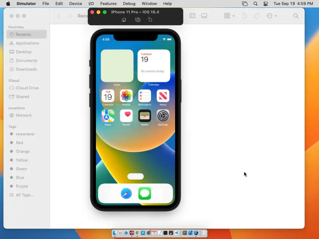The width and height of the screenshot is (319, 239).
Task: Take a screenshot with the simulator camera icon
Action: [138, 20]
